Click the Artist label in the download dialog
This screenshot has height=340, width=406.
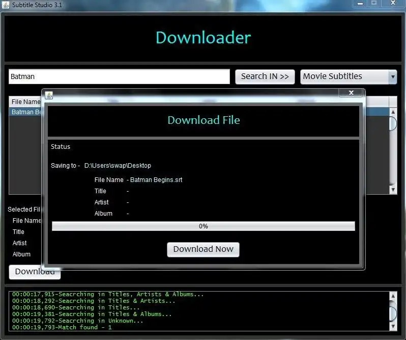[102, 202]
